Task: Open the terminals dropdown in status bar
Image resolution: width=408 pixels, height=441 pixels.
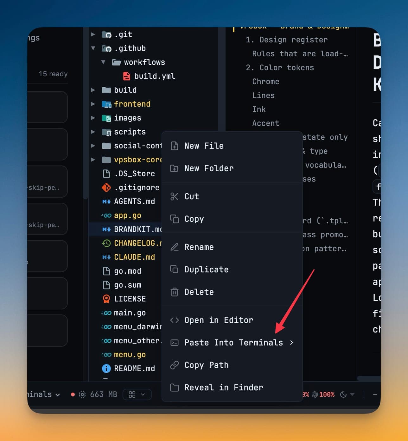Action: [x=44, y=394]
